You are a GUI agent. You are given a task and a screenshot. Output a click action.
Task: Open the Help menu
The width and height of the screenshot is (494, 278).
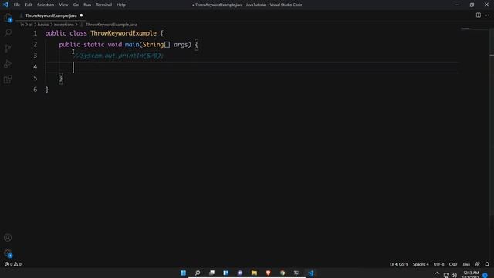(x=121, y=5)
